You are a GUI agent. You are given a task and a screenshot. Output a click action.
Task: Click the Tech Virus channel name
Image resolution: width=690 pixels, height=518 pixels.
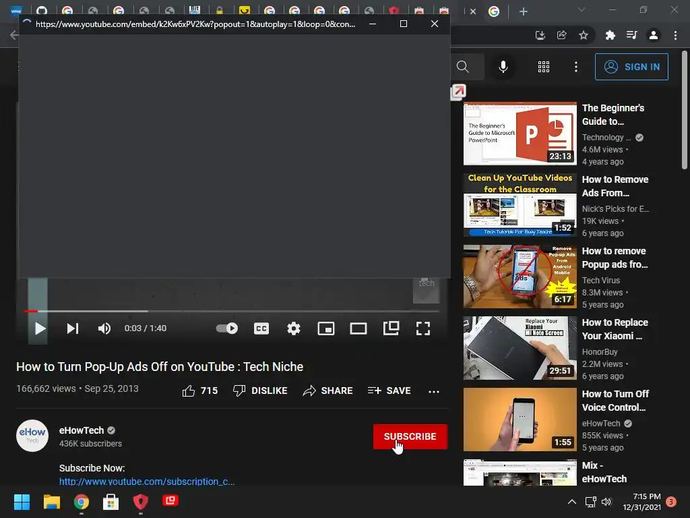click(x=600, y=281)
